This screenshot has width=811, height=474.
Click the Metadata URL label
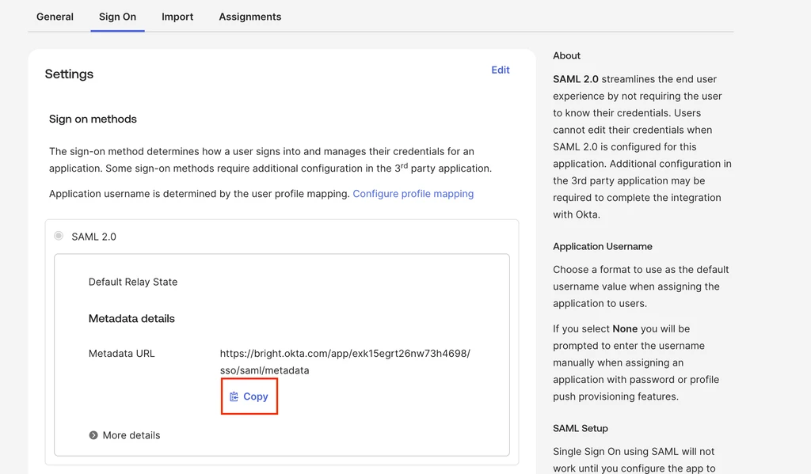point(121,354)
